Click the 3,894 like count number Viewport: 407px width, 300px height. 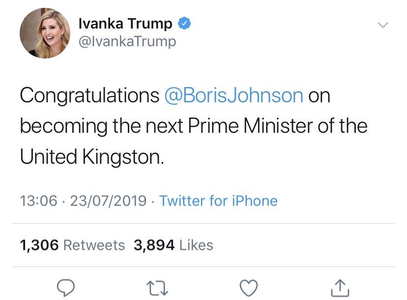(x=154, y=245)
